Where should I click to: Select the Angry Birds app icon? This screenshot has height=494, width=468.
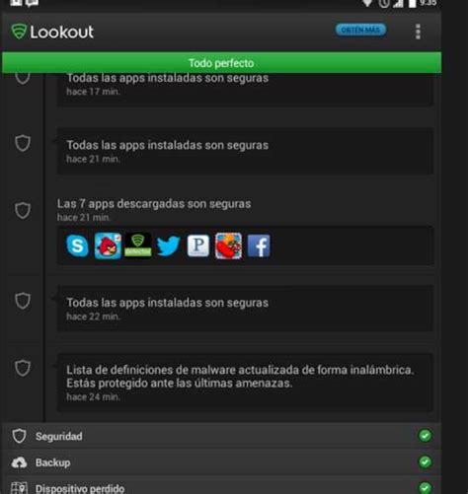pyautogui.click(x=108, y=246)
